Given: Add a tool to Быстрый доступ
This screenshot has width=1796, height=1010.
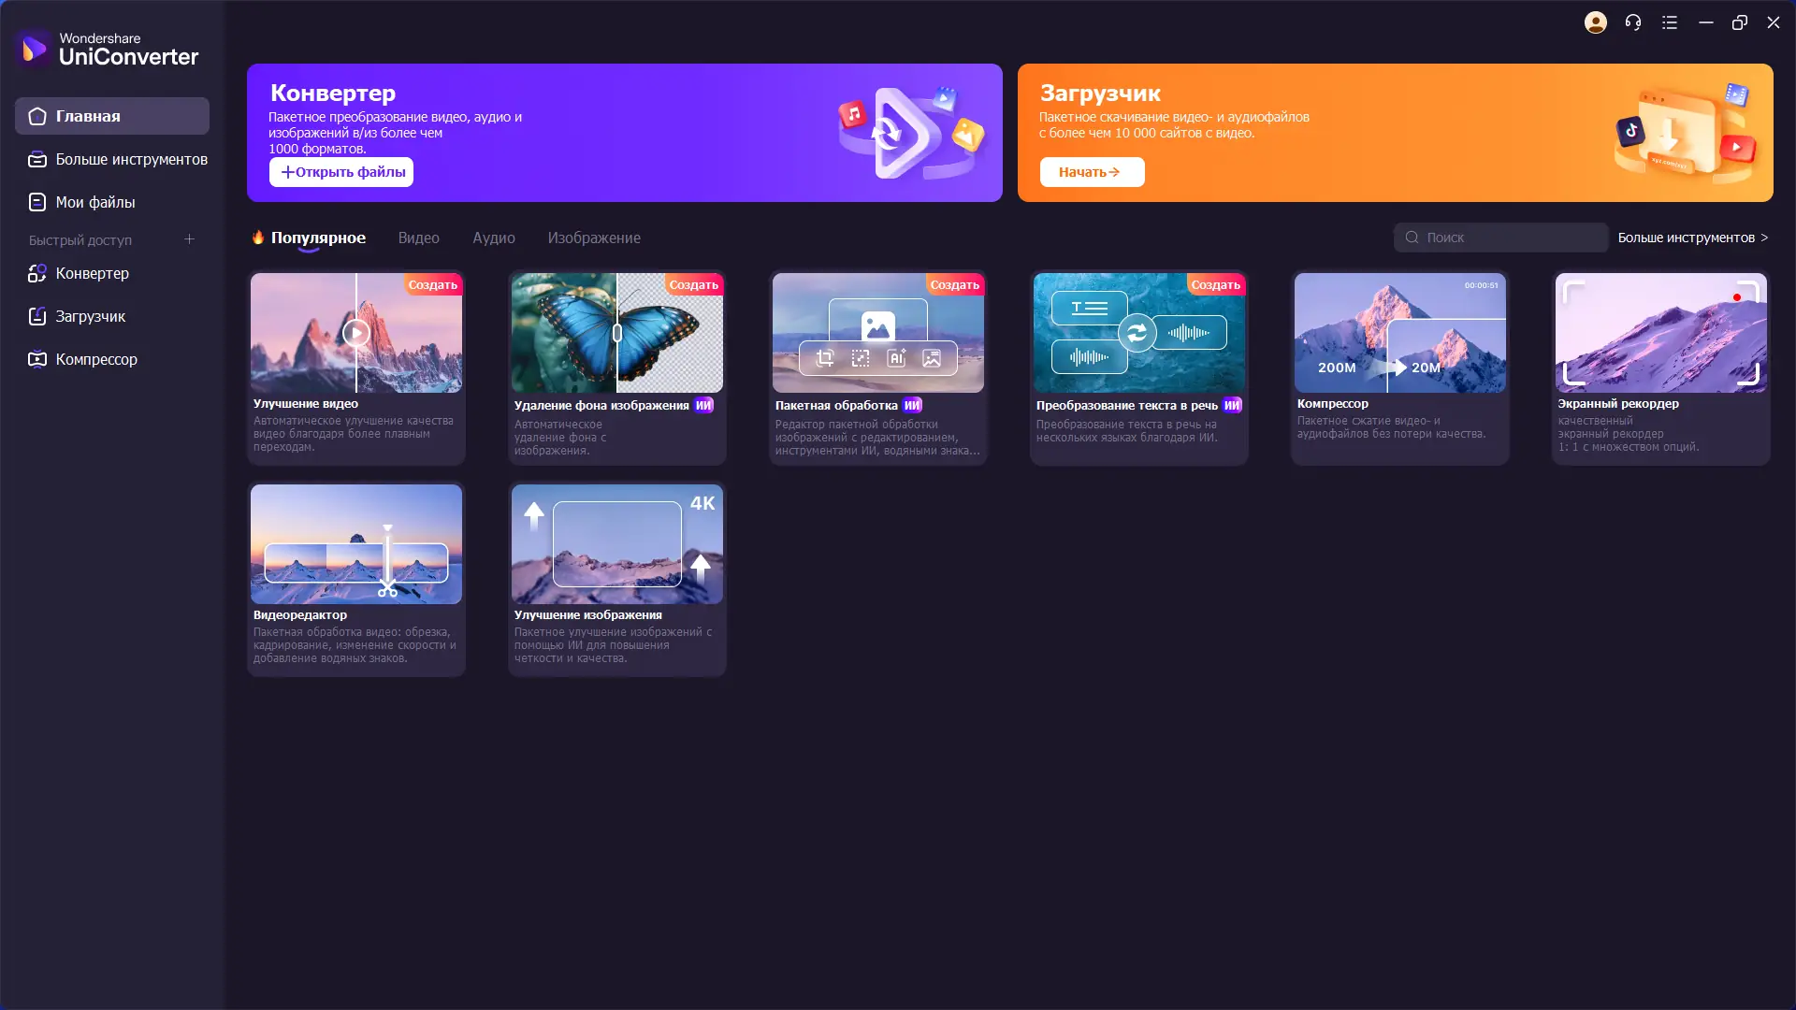Looking at the screenshot, I should [x=189, y=239].
